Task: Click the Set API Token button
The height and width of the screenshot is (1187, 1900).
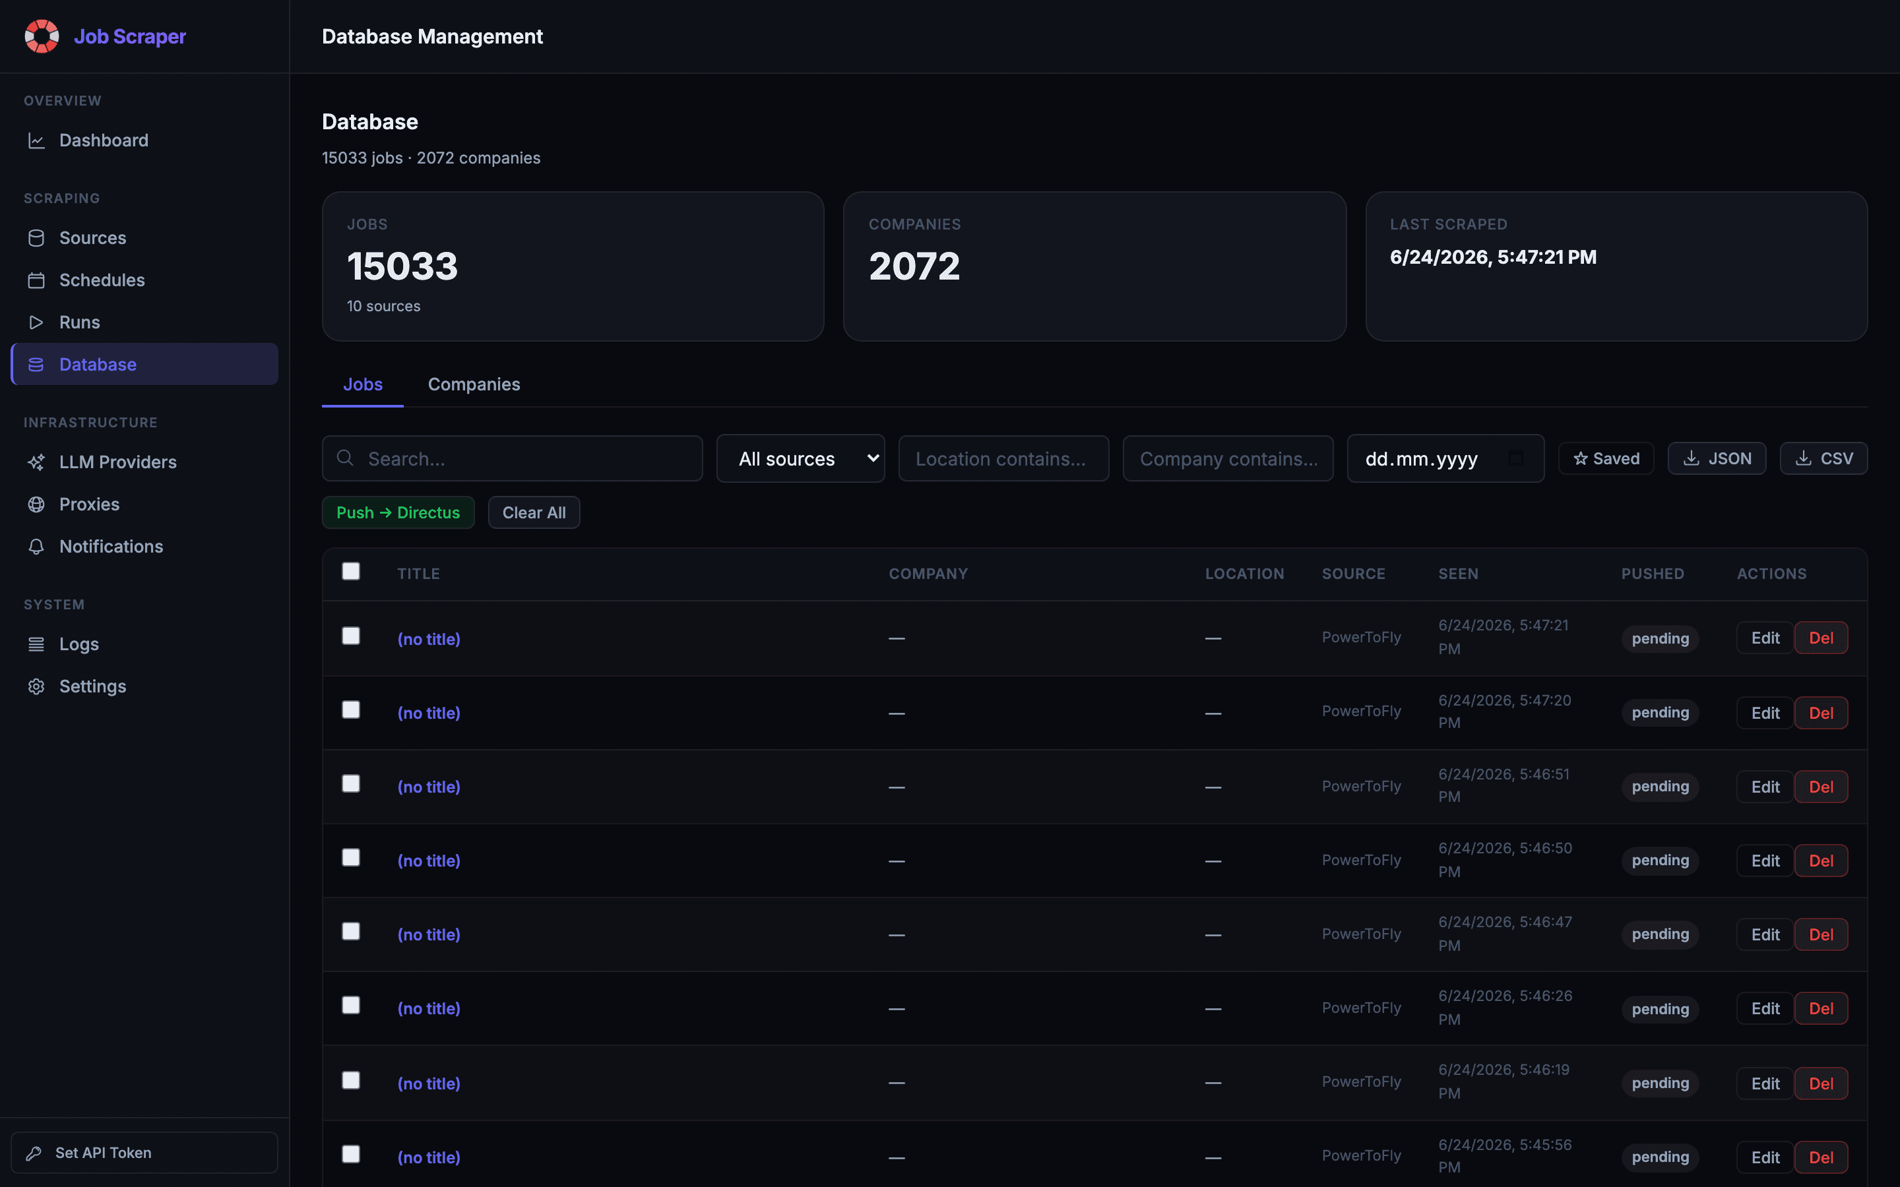Action: coord(144,1153)
